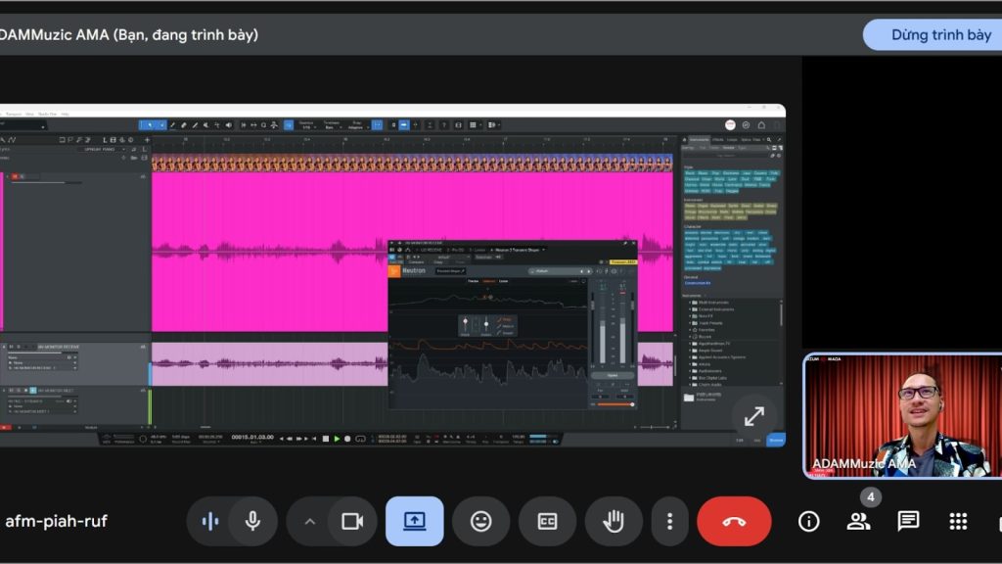The width and height of the screenshot is (1002, 564).
Task: Mute the microphone in Meet
Action: [x=252, y=521]
